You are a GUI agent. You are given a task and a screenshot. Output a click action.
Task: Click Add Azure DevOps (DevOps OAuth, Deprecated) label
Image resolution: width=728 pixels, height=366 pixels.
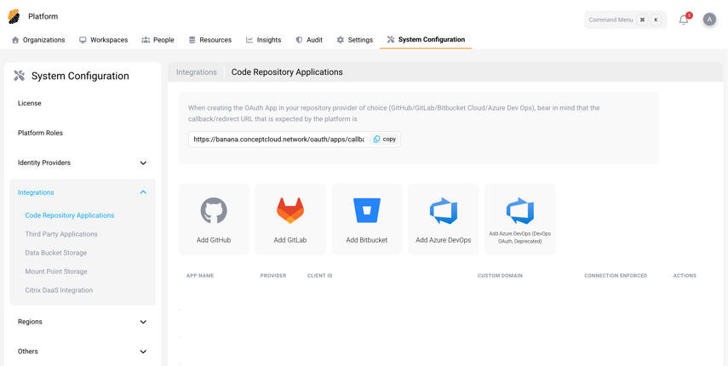click(520, 237)
